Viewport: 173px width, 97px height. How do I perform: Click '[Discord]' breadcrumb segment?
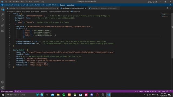click(x=52, y=12)
